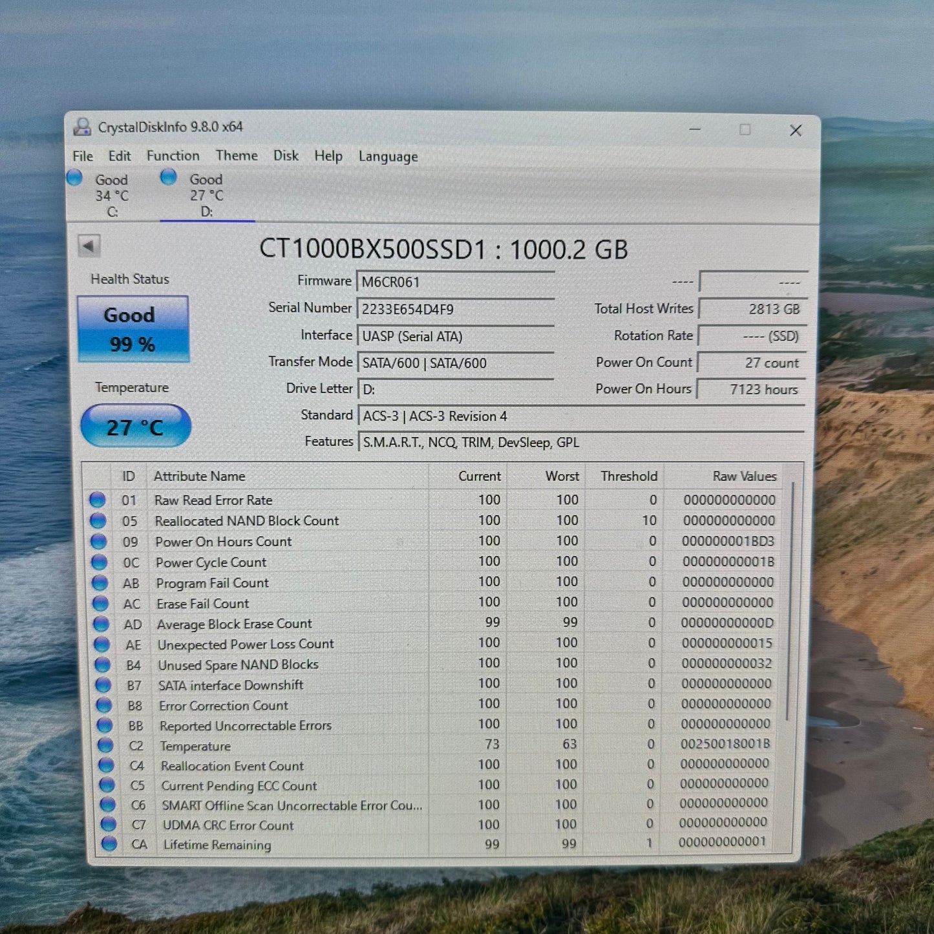Click the Lifetime Remaining attribute name
The height and width of the screenshot is (934, 934).
pos(217,845)
